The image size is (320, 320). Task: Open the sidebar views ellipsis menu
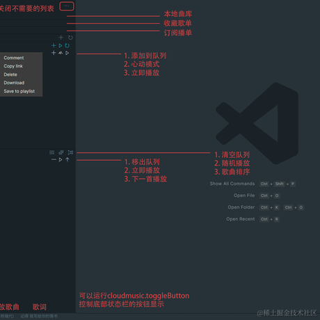coord(67,6)
